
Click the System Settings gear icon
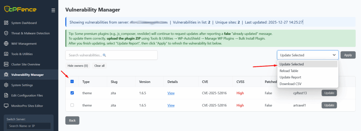[6, 85]
